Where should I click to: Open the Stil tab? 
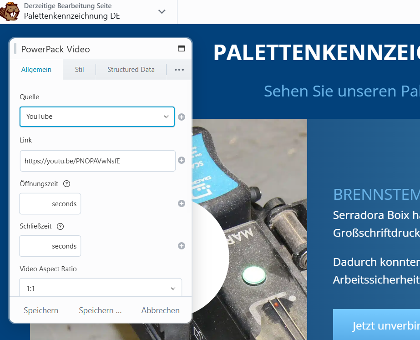(79, 70)
